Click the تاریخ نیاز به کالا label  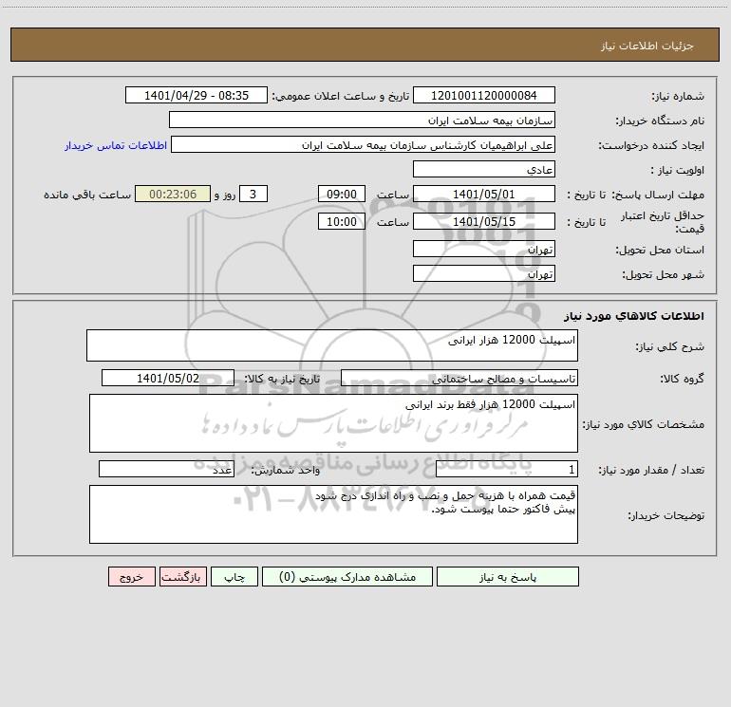(282, 379)
